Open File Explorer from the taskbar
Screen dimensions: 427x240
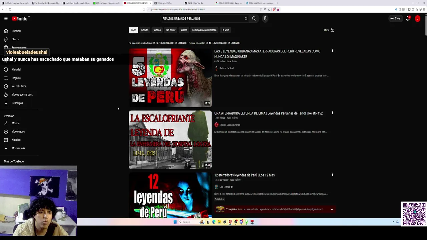pos(219,222)
